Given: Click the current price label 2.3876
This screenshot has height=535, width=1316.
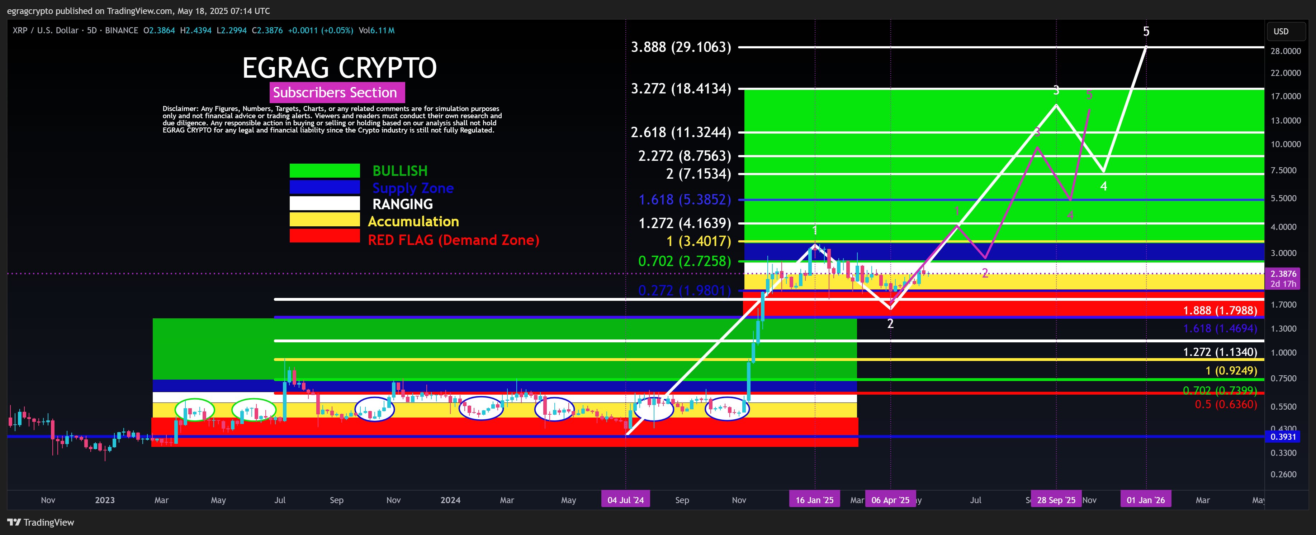Looking at the screenshot, I should [1283, 274].
